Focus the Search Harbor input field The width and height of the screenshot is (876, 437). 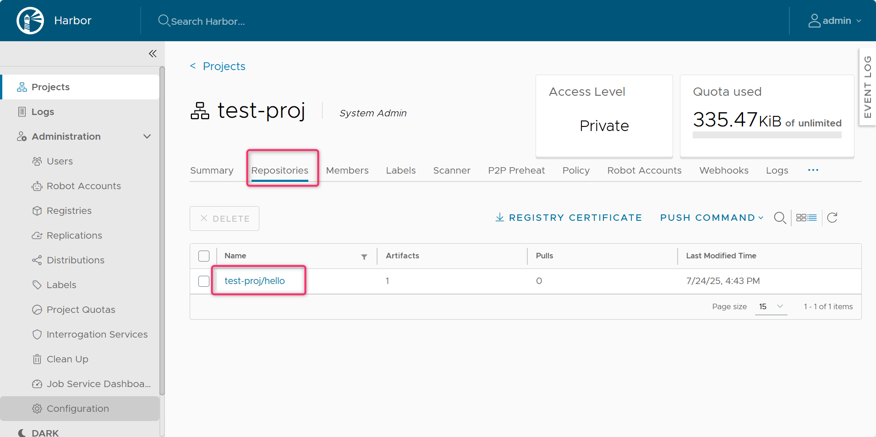[x=208, y=21]
